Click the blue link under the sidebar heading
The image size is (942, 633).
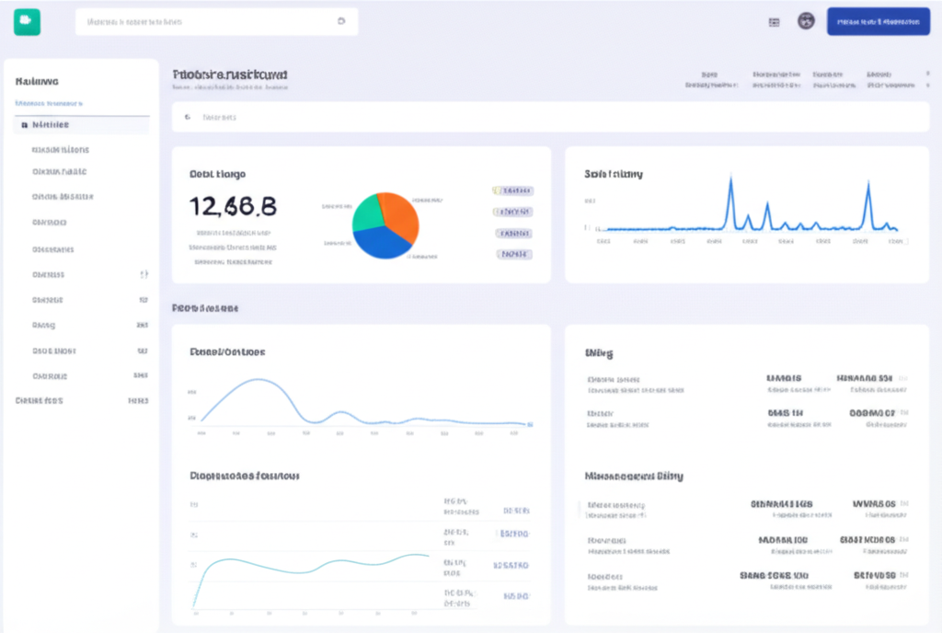pyautogui.click(x=49, y=104)
